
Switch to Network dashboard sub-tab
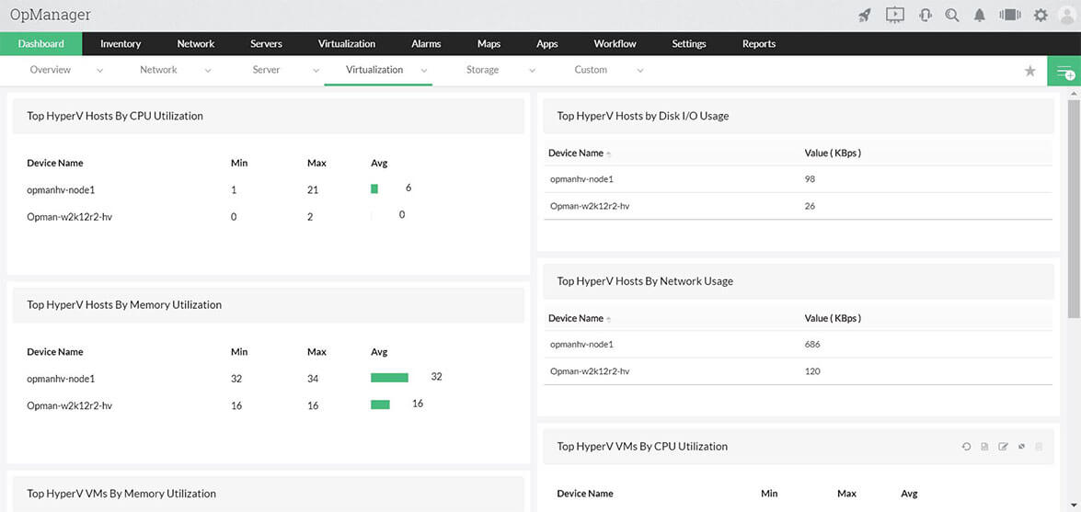(x=158, y=70)
